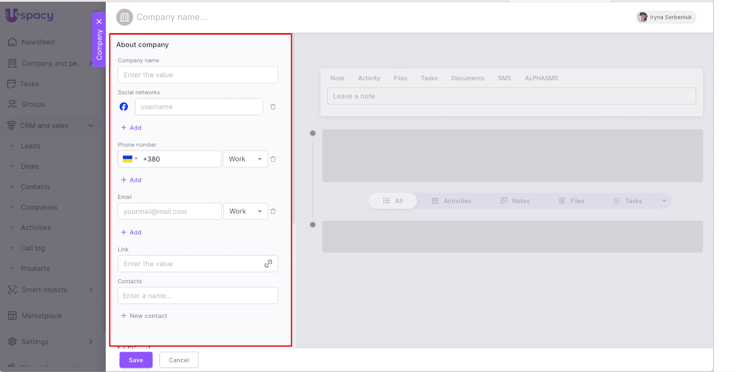Image resolution: width=737 pixels, height=372 pixels.
Task: Filter timeline by Files
Action: coord(572,201)
